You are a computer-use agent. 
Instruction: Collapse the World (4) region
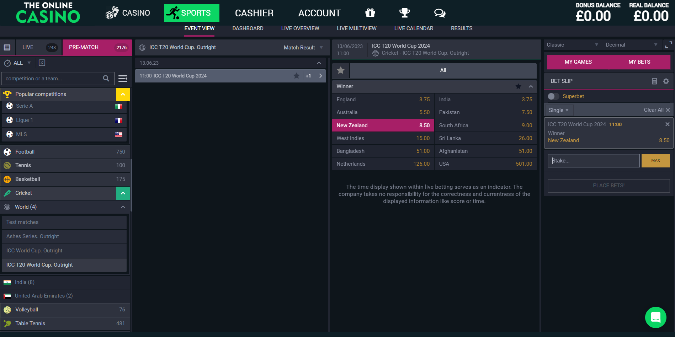click(x=123, y=207)
